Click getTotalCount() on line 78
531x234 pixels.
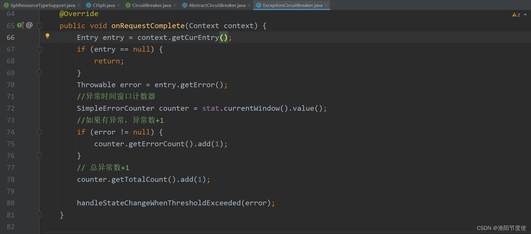pyautogui.click(x=144, y=180)
